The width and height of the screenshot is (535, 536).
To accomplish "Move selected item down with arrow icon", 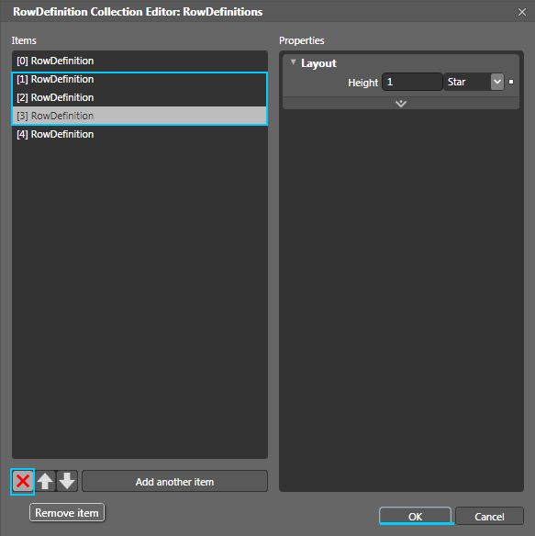I will click(x=67, y=481).
